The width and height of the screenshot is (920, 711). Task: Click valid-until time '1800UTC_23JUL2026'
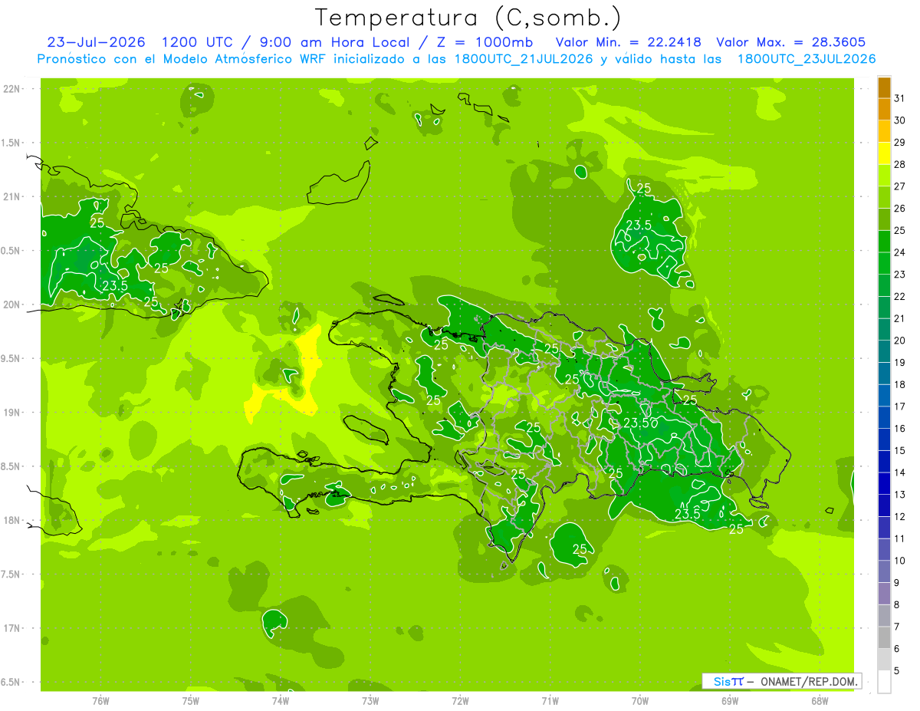806,59
